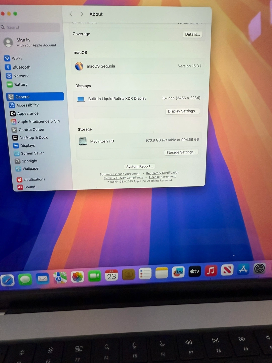Screen dimensions: 272x363
Task: Open Storage Settings…
Action: point(181,152)
